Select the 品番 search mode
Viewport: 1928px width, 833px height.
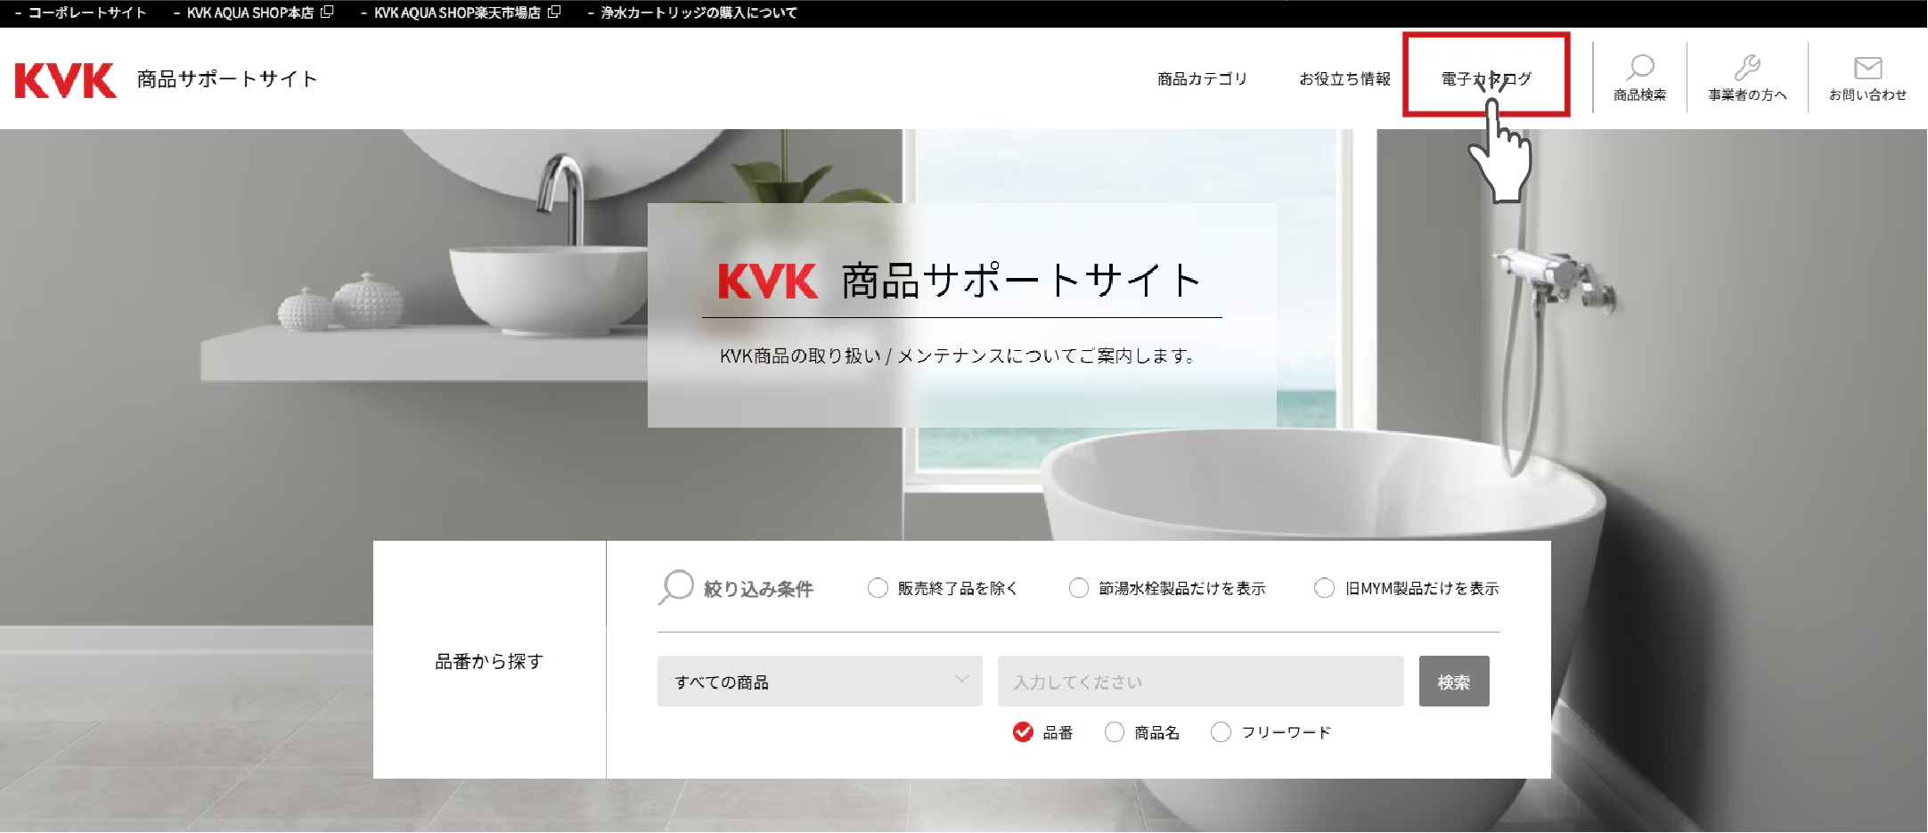1023,732
